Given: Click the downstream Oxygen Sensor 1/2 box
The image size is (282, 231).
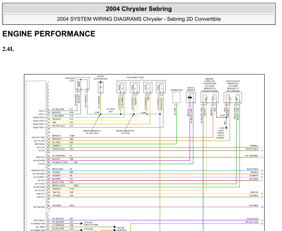Looking at the screenshot, I should point(210,97).
